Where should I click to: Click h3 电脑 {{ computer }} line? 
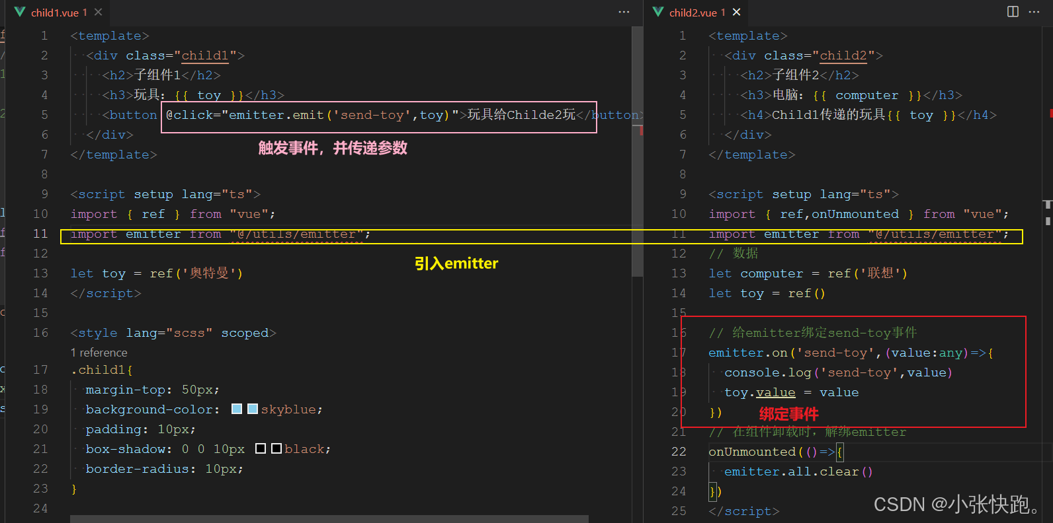(851, 95)
